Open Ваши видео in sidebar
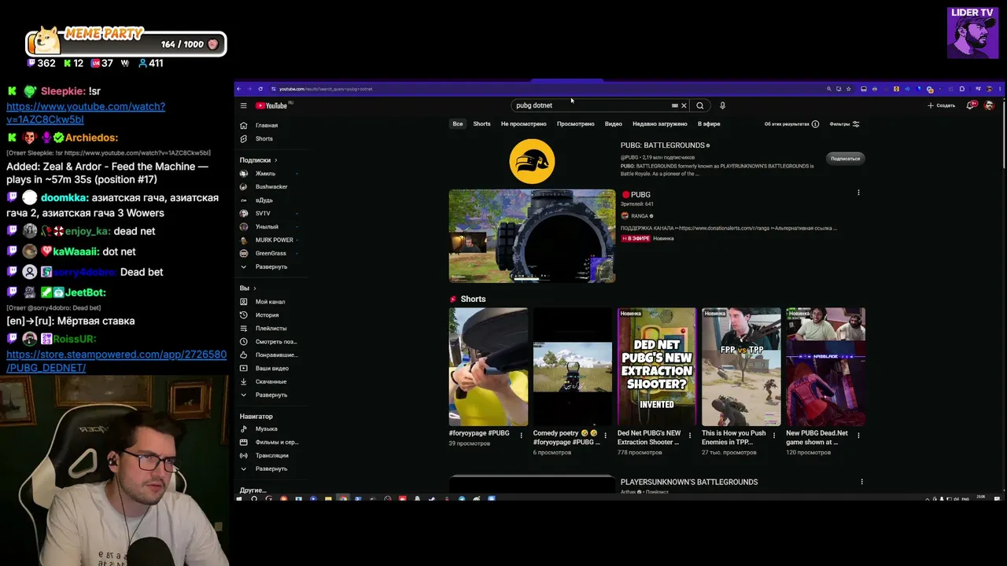This screenshot has height=566, width=1007. click(x=272, y=369)
